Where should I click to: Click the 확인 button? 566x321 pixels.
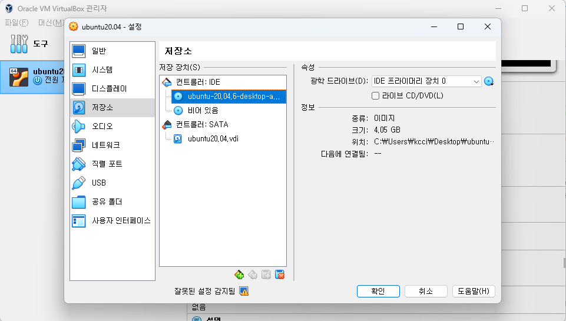pos(378,291)
